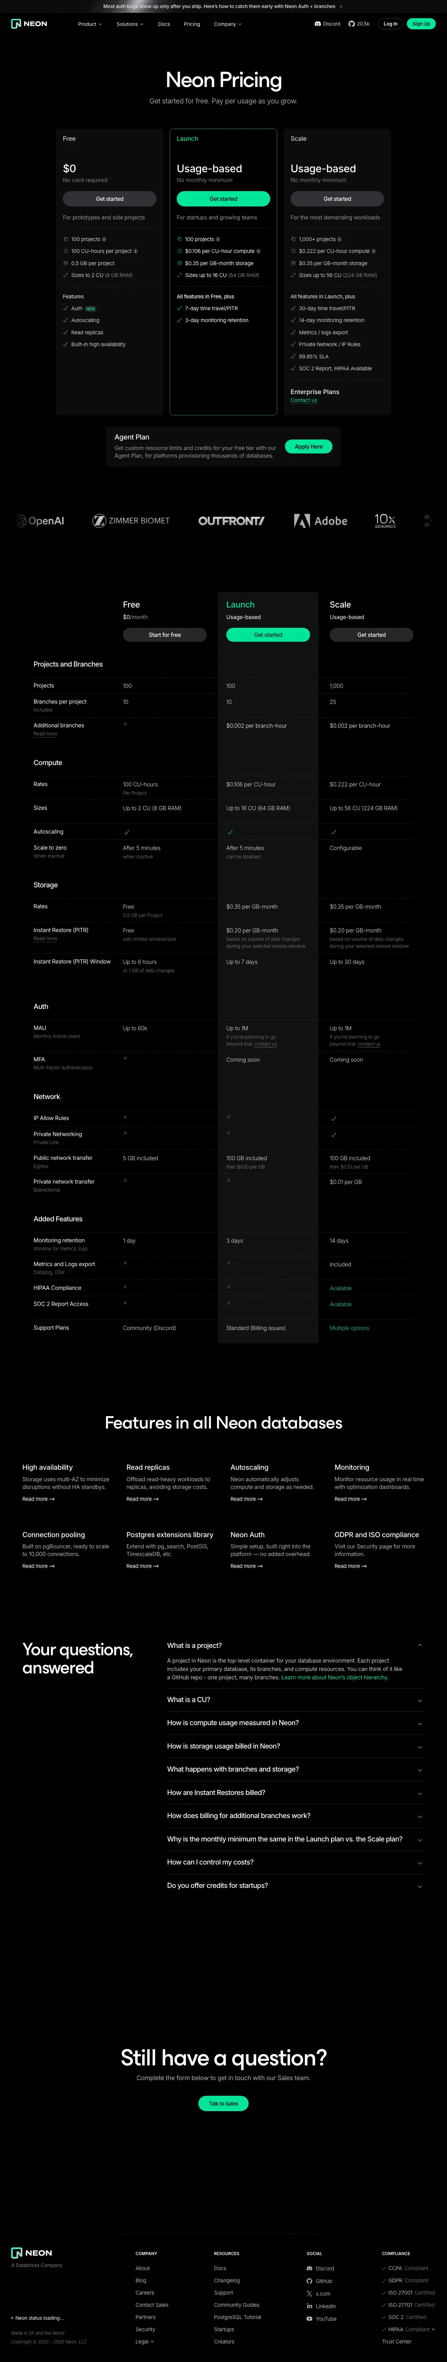Click the x.com icon in the footer
This screenshot has height=2362, width=447.
(310, 2293)
